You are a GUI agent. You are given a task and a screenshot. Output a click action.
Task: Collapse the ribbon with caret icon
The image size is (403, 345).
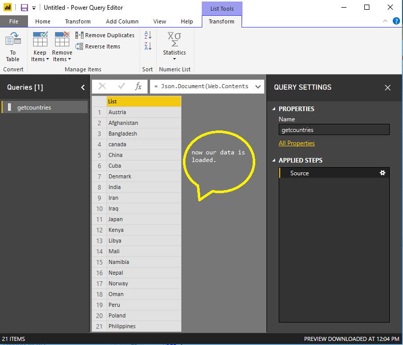[x=385, y=21]
